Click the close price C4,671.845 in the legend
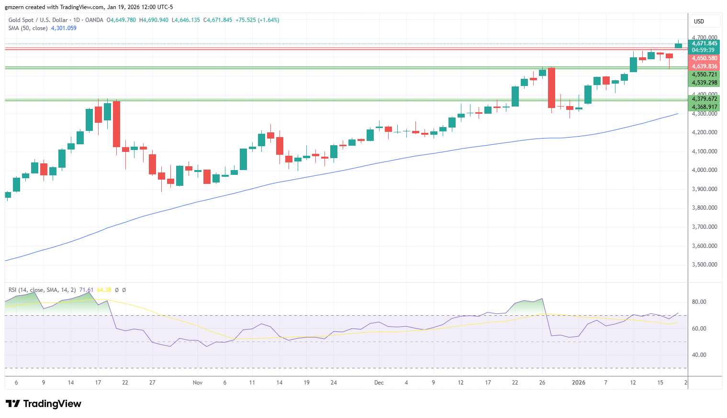 coord(218,20)
